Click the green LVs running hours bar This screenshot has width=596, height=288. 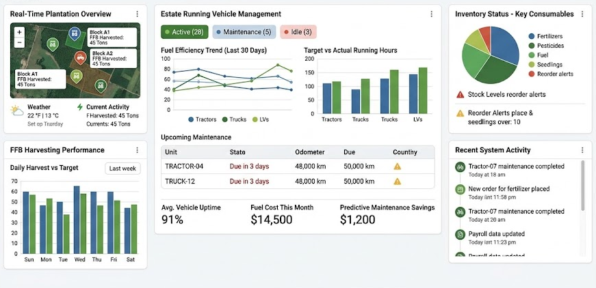[x=423, y=91]
